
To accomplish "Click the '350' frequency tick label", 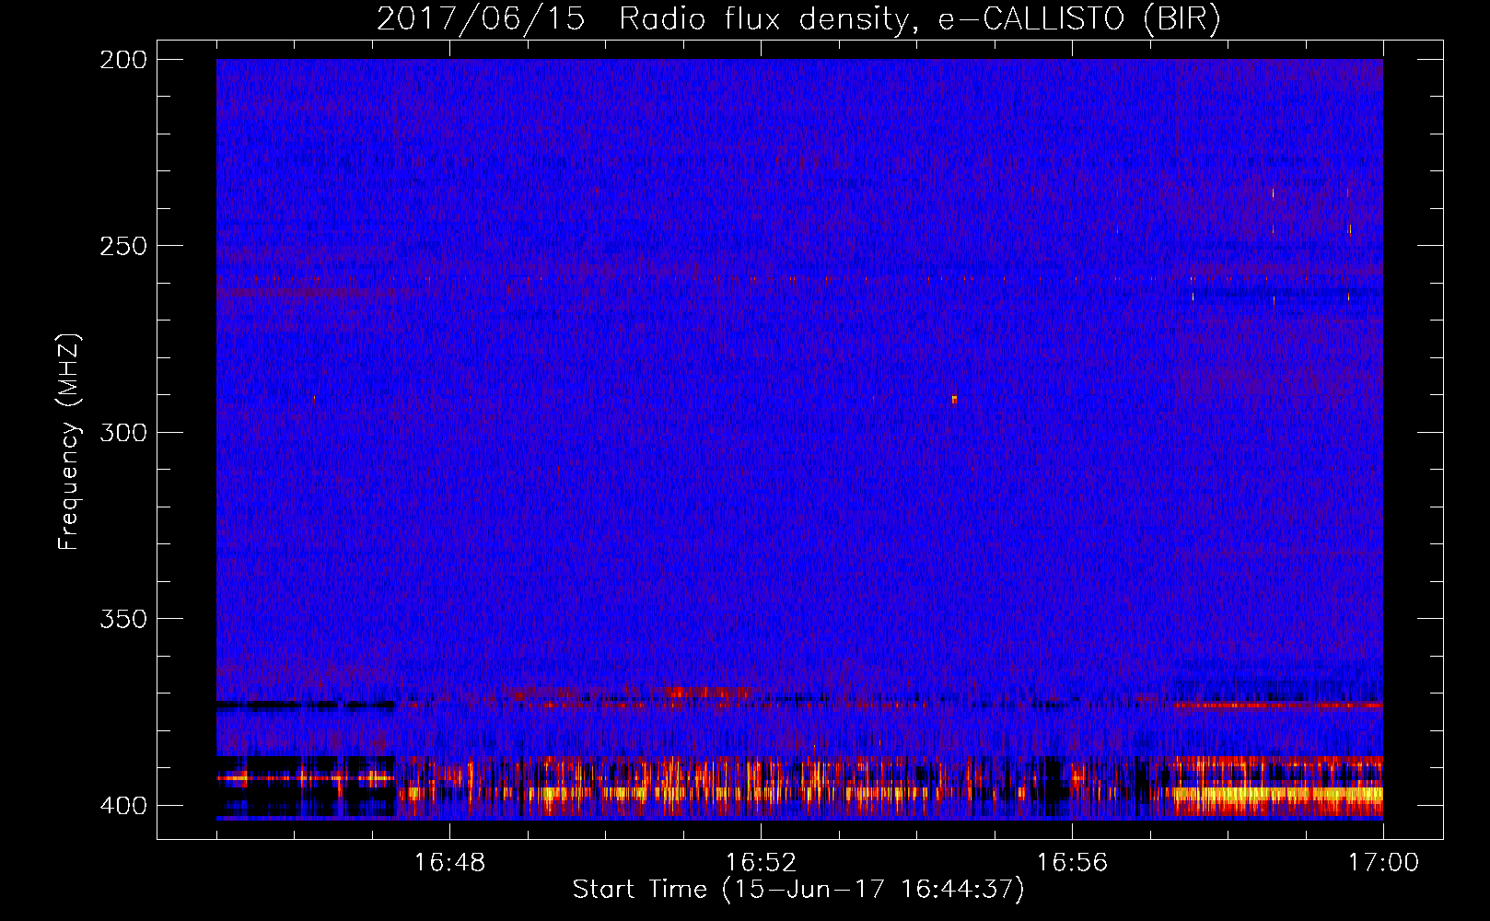I will pos(122,619).
